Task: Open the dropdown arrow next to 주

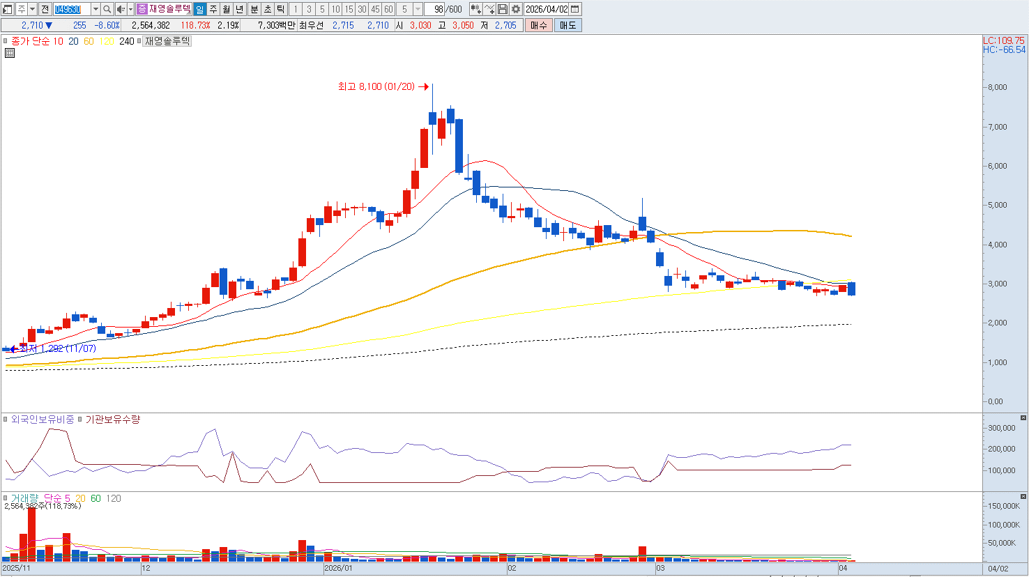Action: 33,9
